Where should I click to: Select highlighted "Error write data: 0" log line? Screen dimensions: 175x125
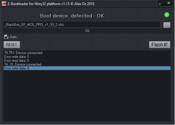pyautogui.click(x=87, y=68)
